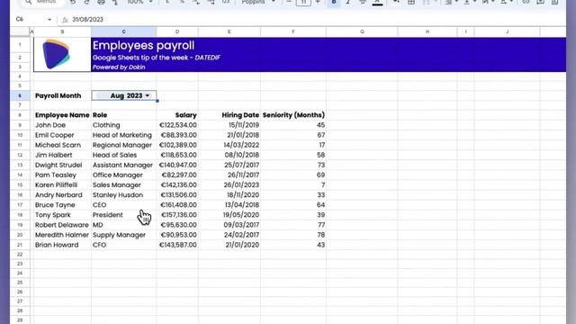The image size is (576, 324).
Task: Select column J header
Action: pos(507,31)
